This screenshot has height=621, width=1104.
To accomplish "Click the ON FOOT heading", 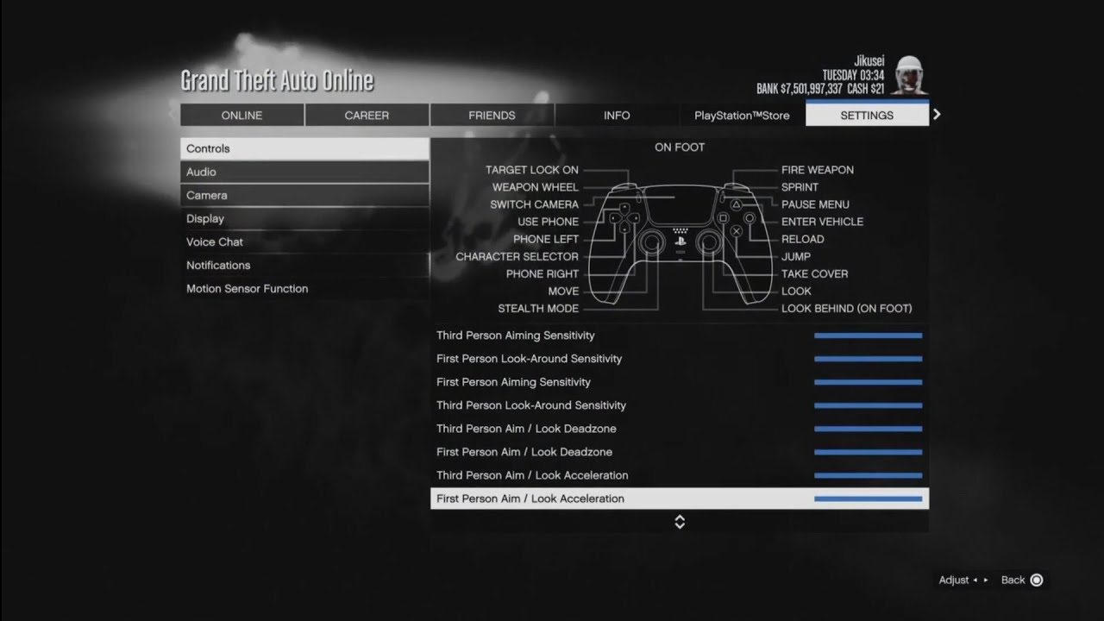I will tap(680, 147).
